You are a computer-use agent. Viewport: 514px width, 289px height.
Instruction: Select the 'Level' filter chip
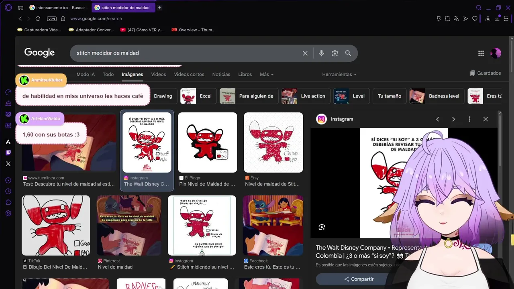point(351,96)
